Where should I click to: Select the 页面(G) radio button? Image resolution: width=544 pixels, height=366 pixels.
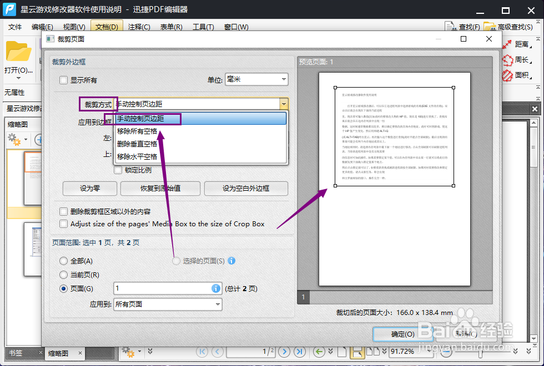[63, 289]
